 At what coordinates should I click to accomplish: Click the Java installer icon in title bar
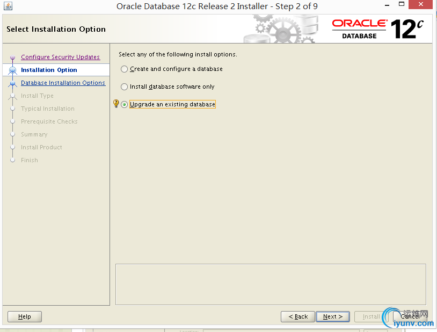coord(8,6)
